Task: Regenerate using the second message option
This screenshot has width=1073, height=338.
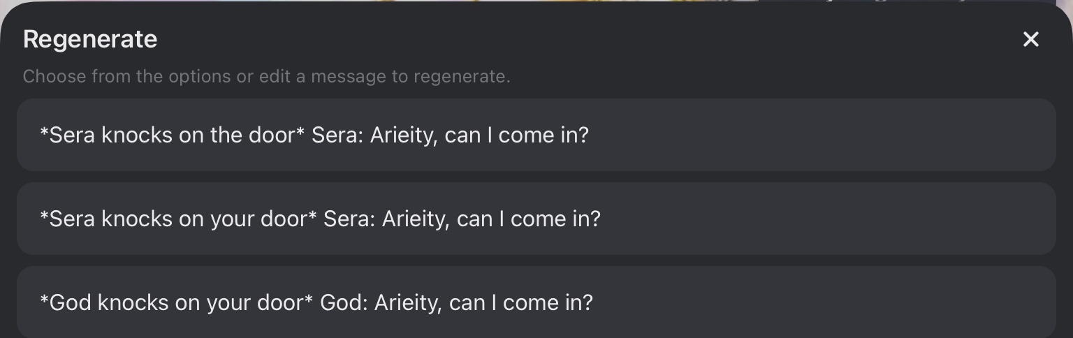Action: tap(536, 219)
